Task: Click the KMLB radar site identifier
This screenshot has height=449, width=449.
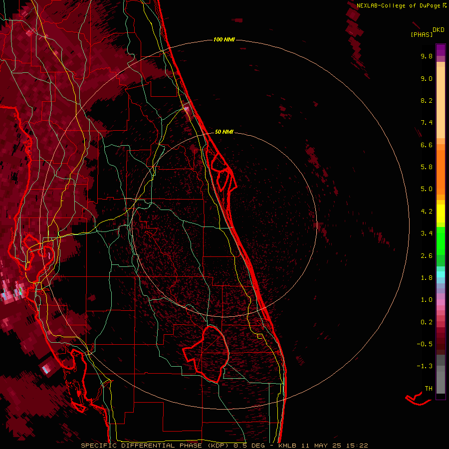Action: [x=287, y=446]
